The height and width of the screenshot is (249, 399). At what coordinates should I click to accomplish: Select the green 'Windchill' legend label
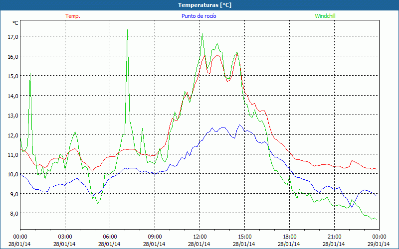(x=325, y=16)
